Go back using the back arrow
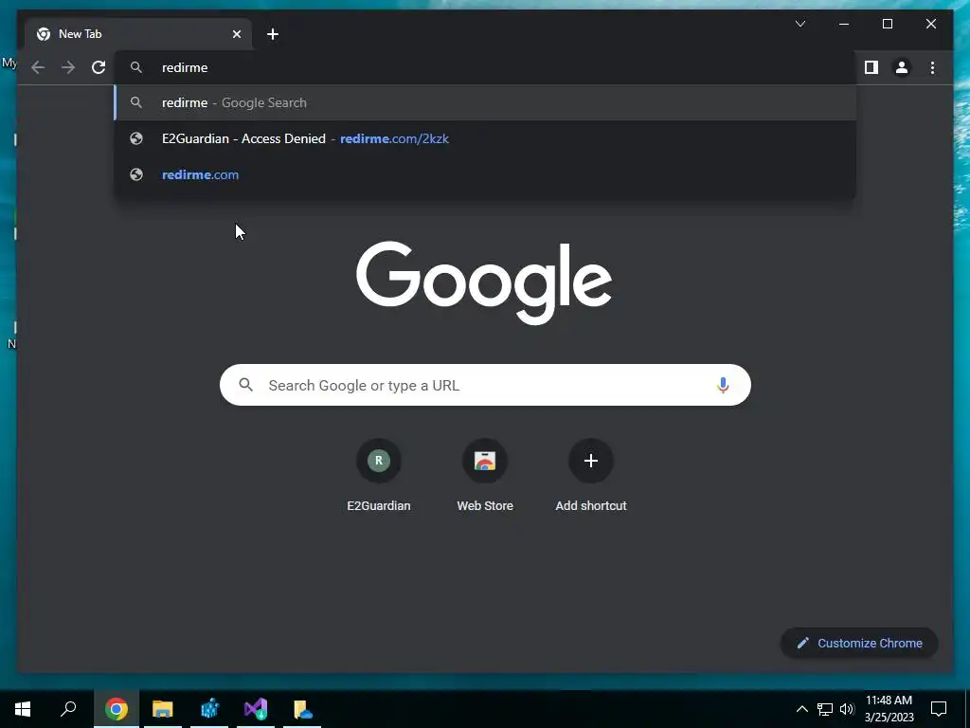 [38, 67]
